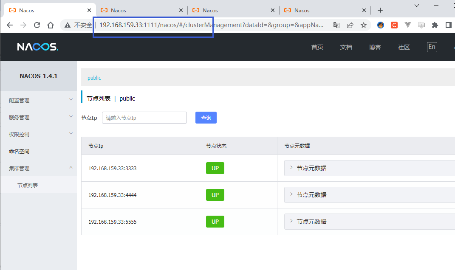Expand 节点元数据 for node 4444
This screenshot has height=270, width=455.
(311, 194)
